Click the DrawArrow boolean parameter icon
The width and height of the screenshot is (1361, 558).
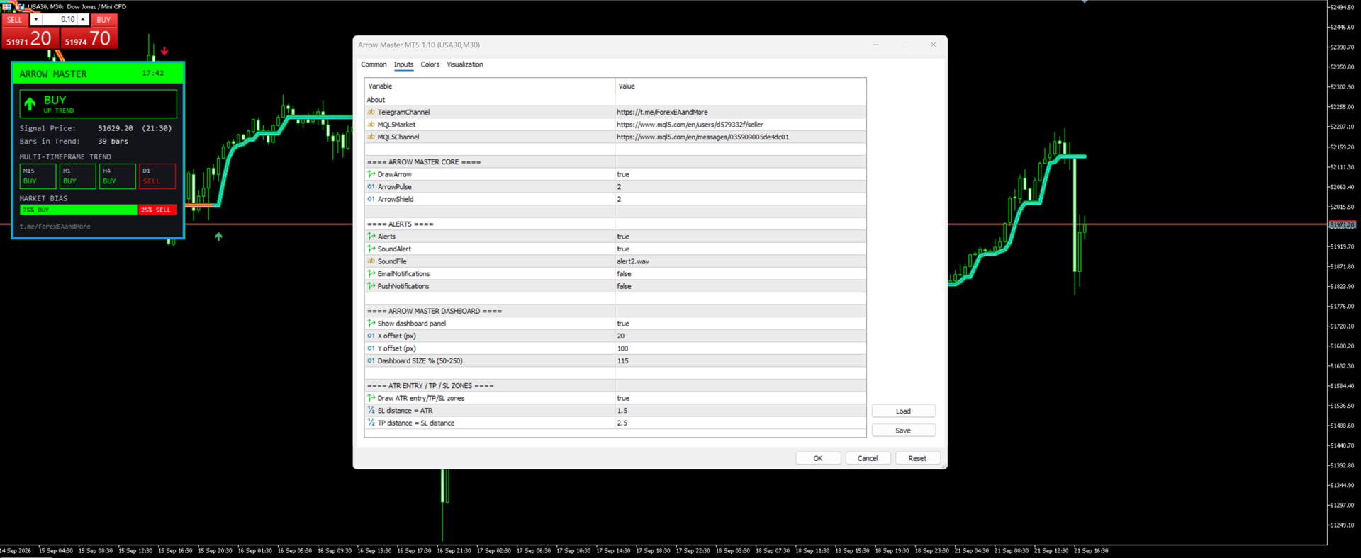pos(371,174)
